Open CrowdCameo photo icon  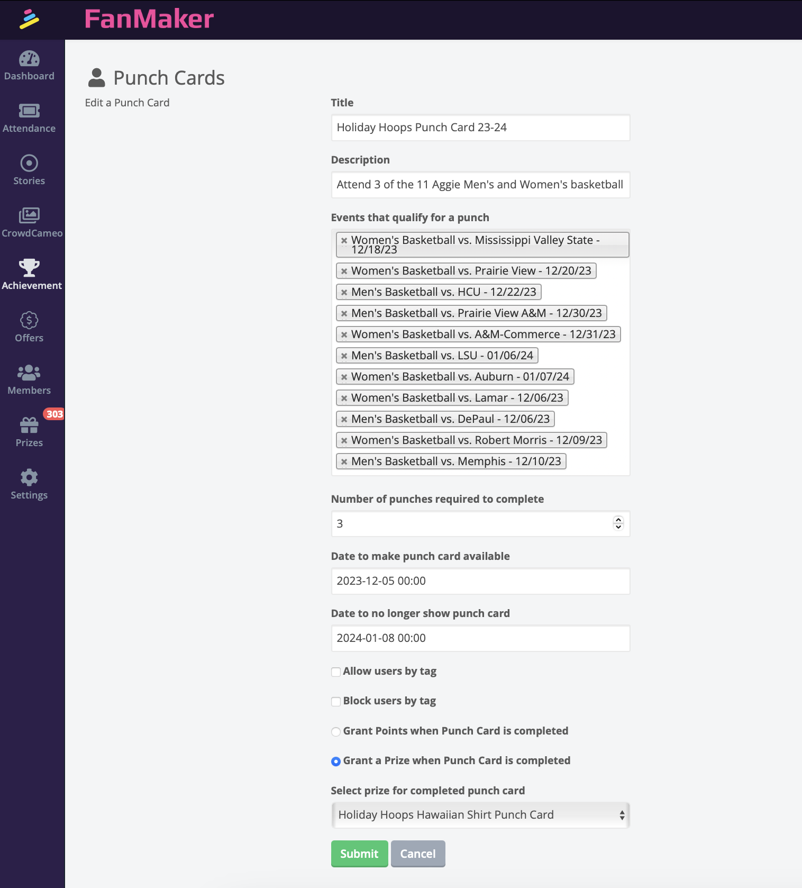point(29,215)
